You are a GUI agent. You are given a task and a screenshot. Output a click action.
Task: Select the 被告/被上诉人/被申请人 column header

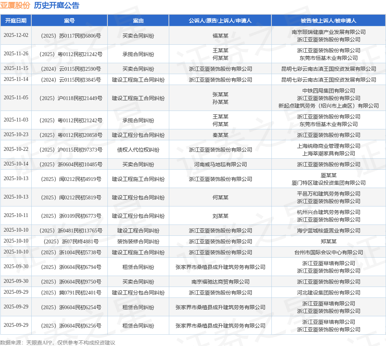[328, 21]
